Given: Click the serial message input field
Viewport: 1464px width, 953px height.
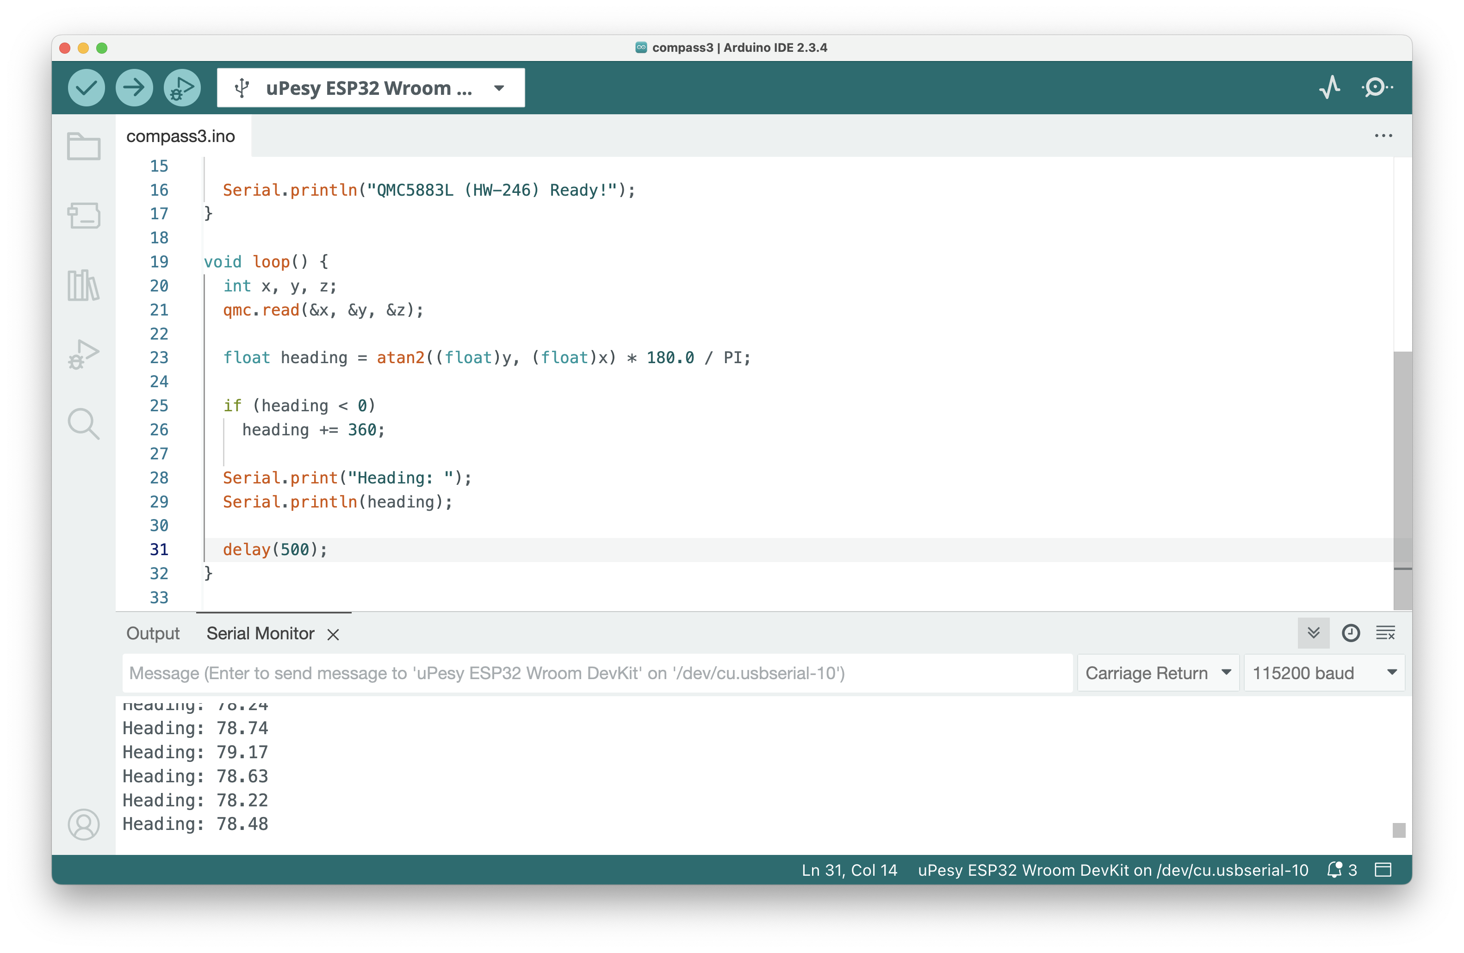Looking at the screenshot, I should pyautogui.click(x=597, y=673).
